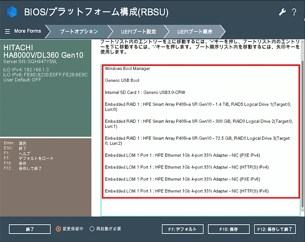Screen dimensions: 305x242
Task: Select Embedded LOM NIC (HTTP(S) IPv4) entry
Action: 187,167
